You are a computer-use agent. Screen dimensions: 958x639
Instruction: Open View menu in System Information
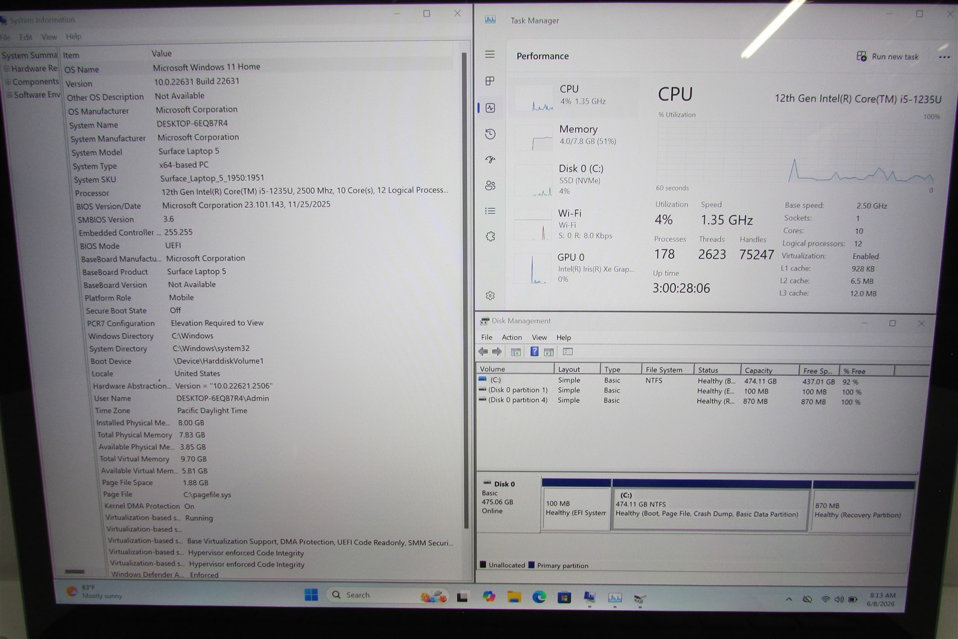coord(49,37)
